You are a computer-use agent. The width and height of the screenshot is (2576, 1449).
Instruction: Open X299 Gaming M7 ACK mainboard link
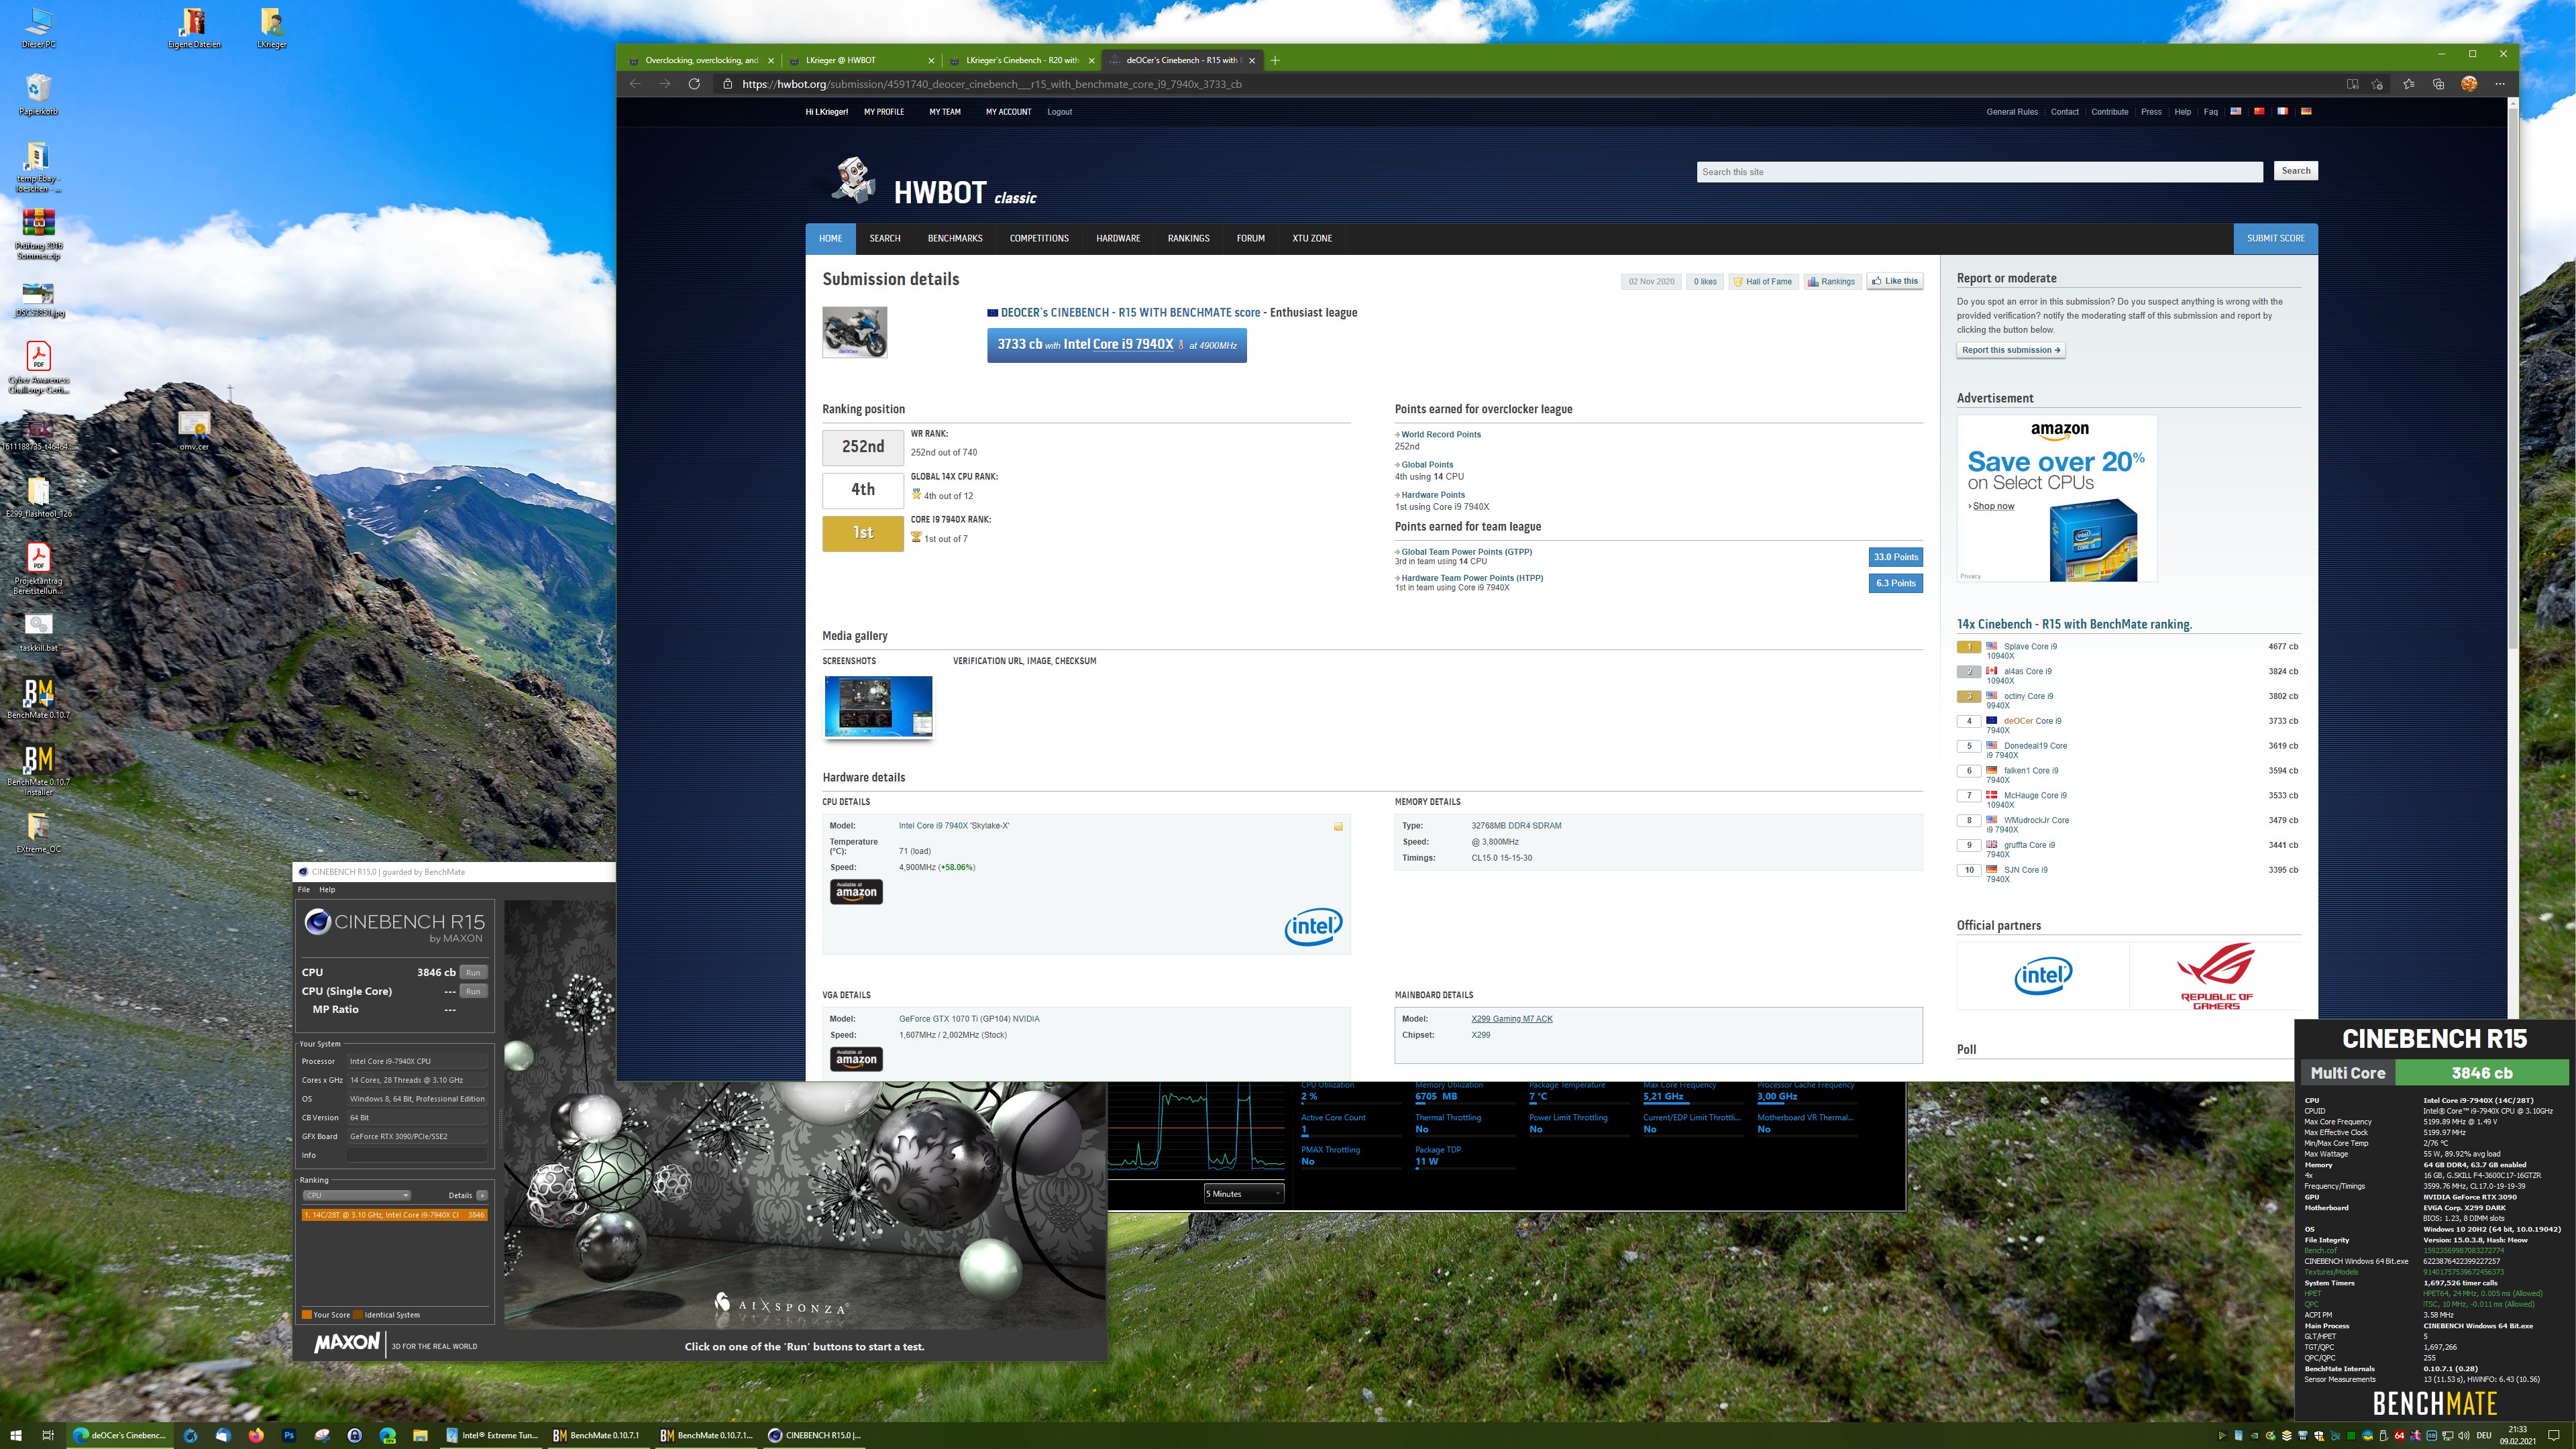click(1512, 1019)
